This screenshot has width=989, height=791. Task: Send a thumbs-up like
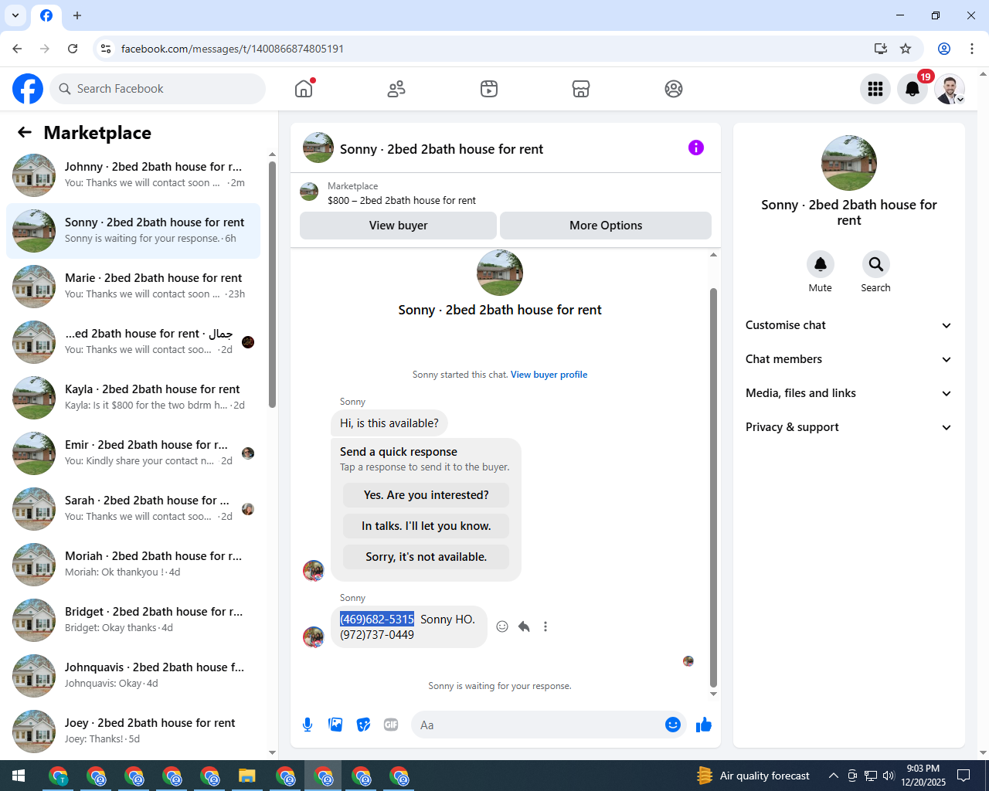point(704,725)
